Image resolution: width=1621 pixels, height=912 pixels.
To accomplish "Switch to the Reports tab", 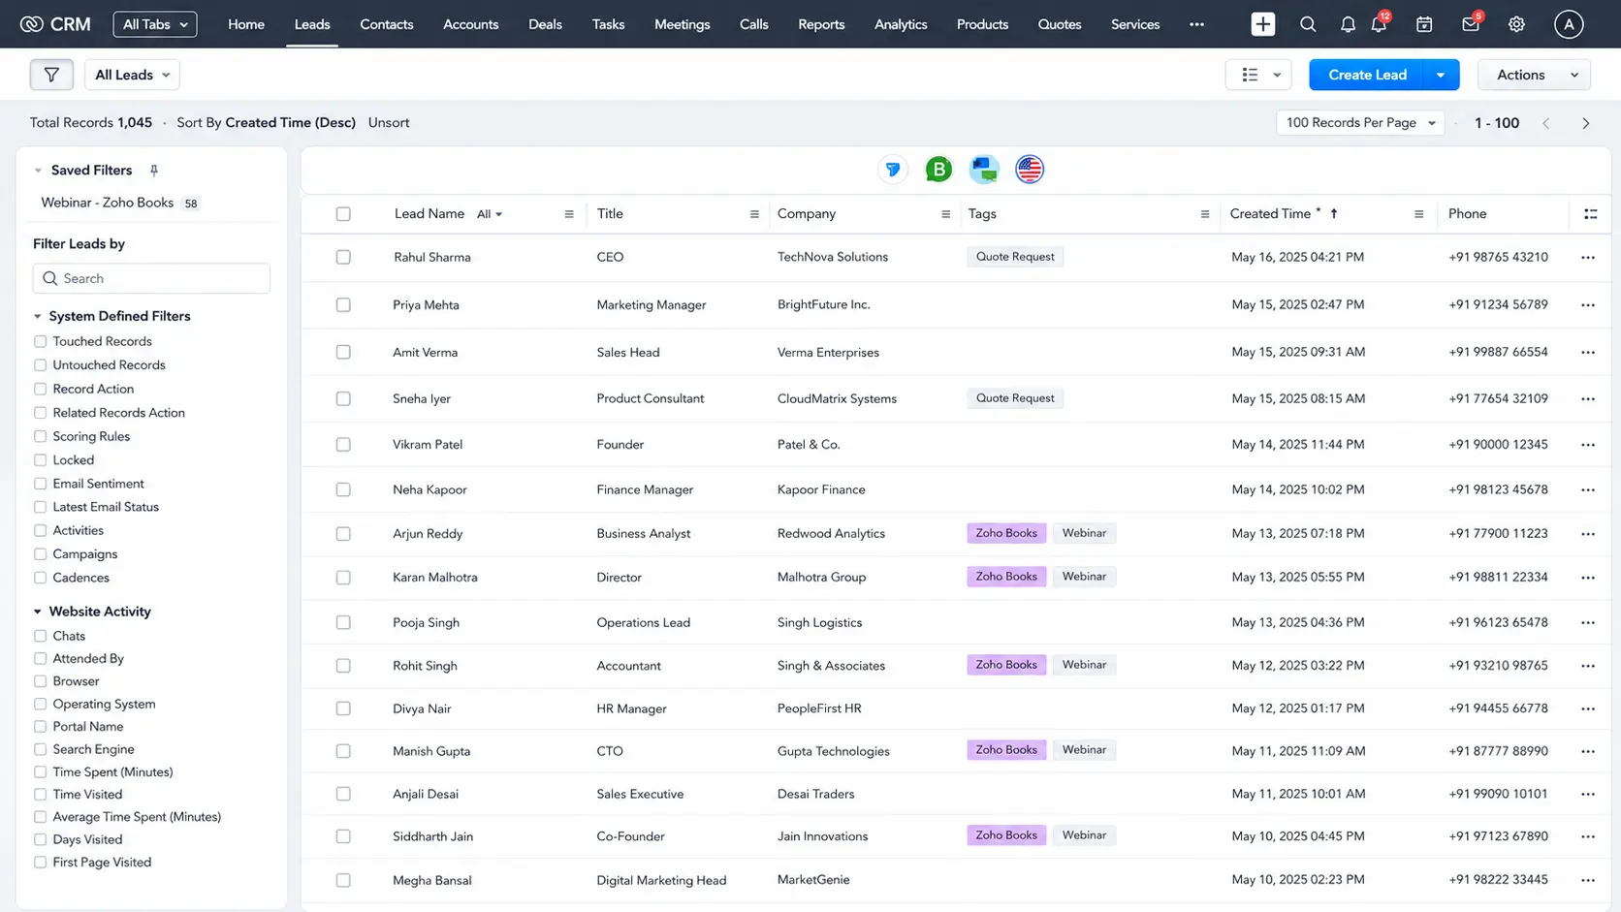I will point(821,24).
